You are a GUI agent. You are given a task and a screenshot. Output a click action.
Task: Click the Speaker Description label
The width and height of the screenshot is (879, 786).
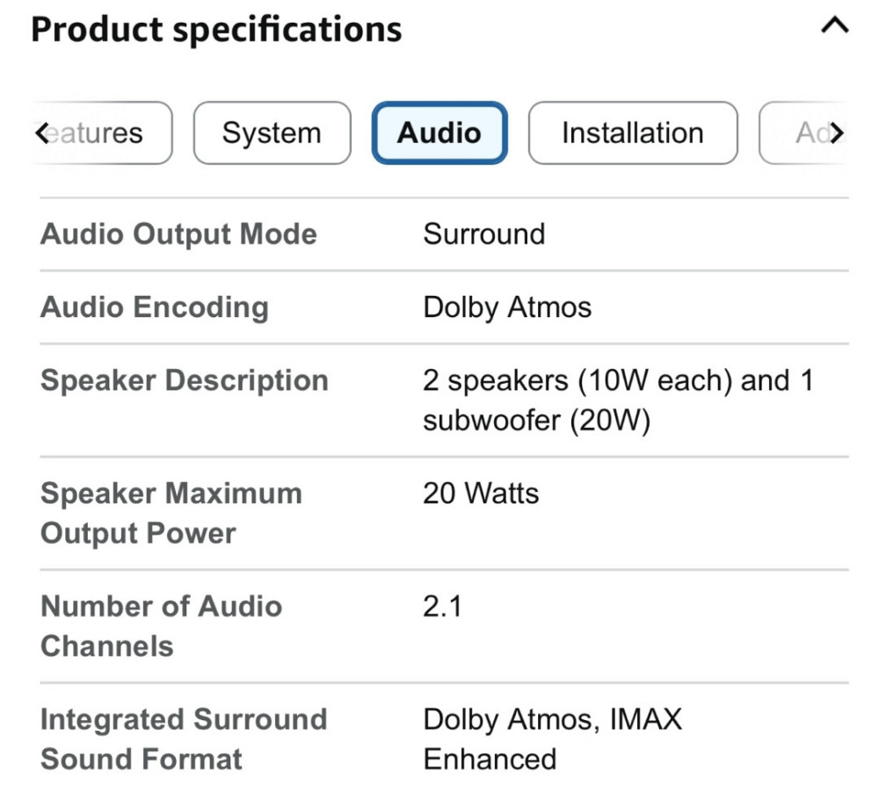[185, 380]
